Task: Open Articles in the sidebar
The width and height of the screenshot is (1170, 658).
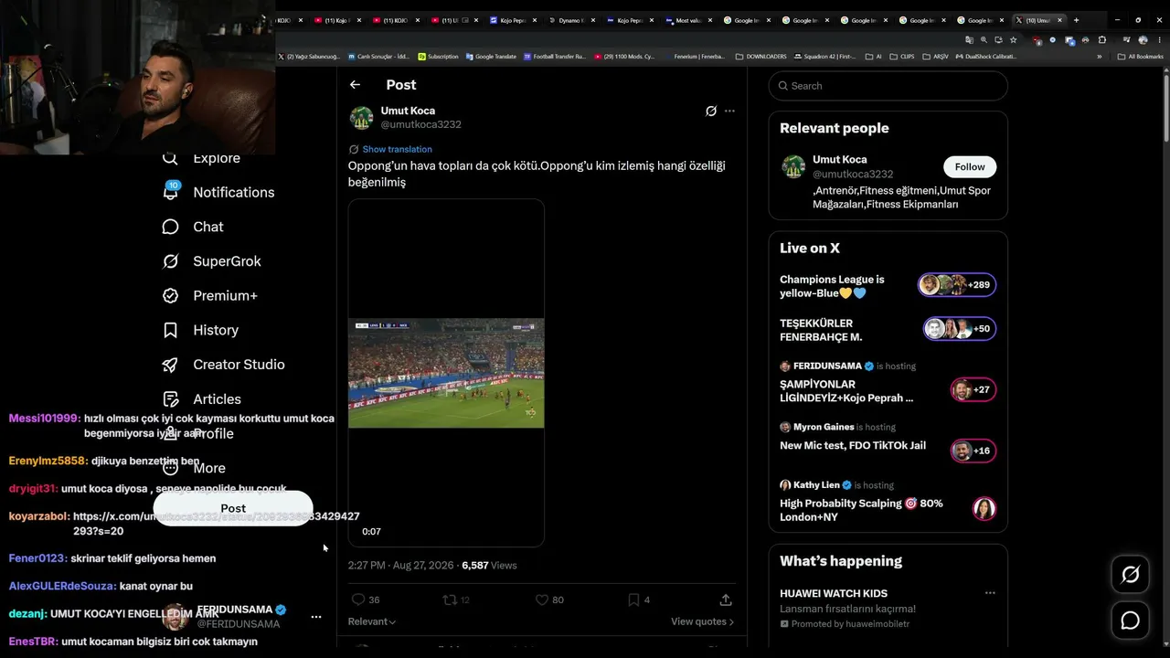Action: coord(201,398)
